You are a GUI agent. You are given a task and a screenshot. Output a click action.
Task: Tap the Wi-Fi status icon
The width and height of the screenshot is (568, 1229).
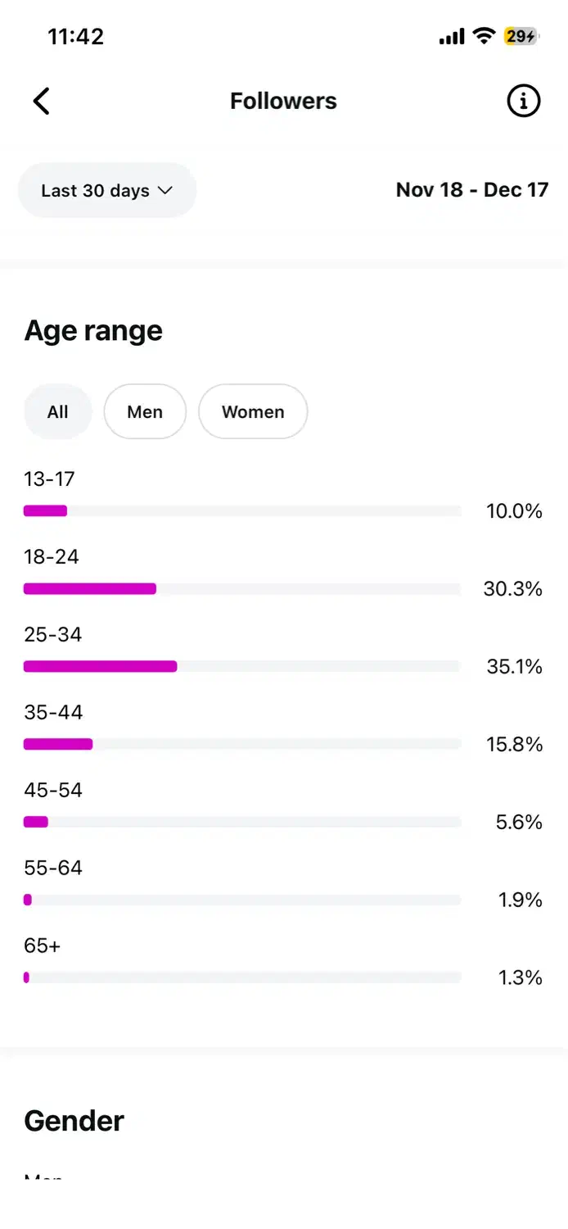pyautogui.click(x=485, y=36)
